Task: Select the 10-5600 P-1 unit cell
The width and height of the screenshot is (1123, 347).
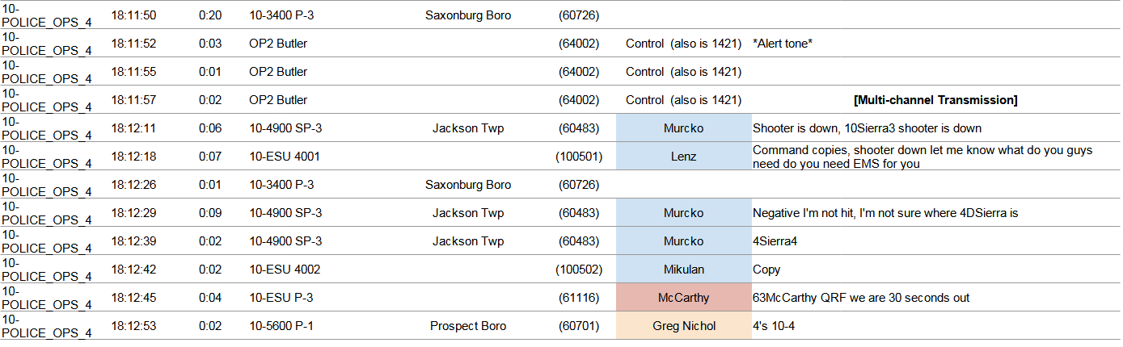Action: (285, 326)
